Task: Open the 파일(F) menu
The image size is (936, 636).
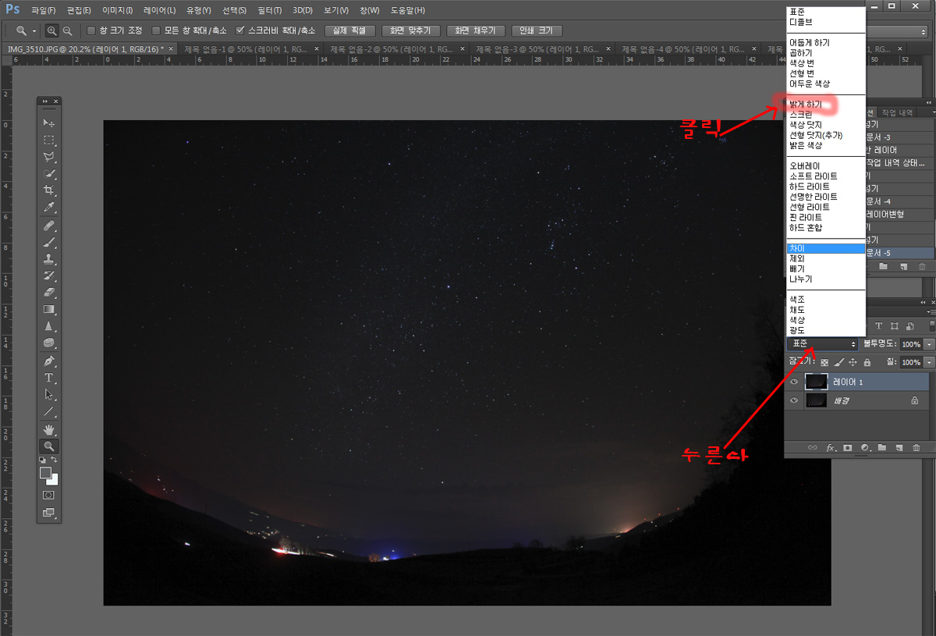Action: point(44,10)
